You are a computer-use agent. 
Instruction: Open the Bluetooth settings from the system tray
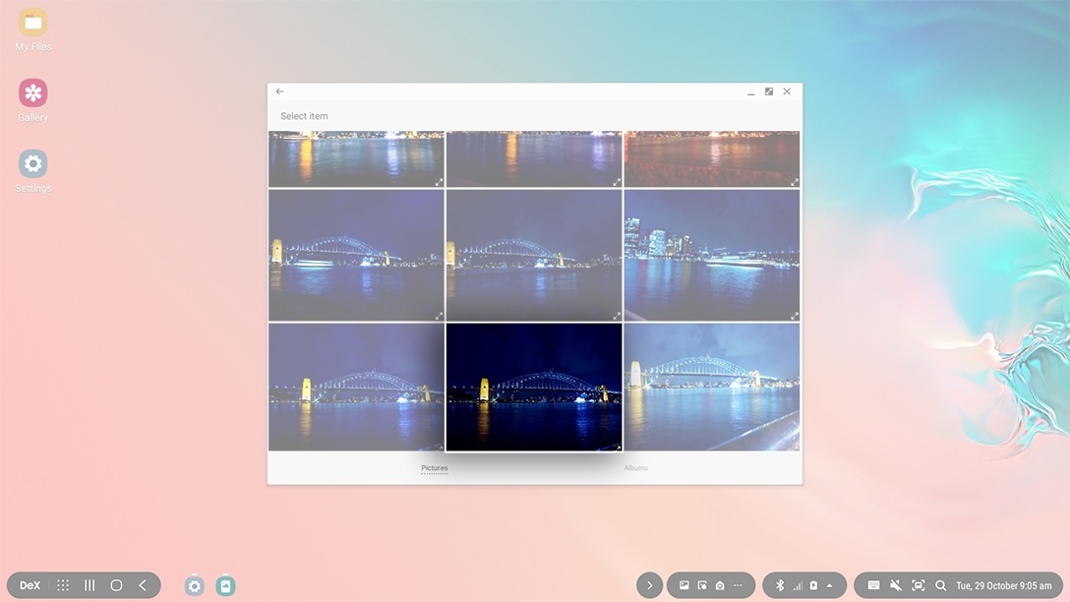point(779,584)
